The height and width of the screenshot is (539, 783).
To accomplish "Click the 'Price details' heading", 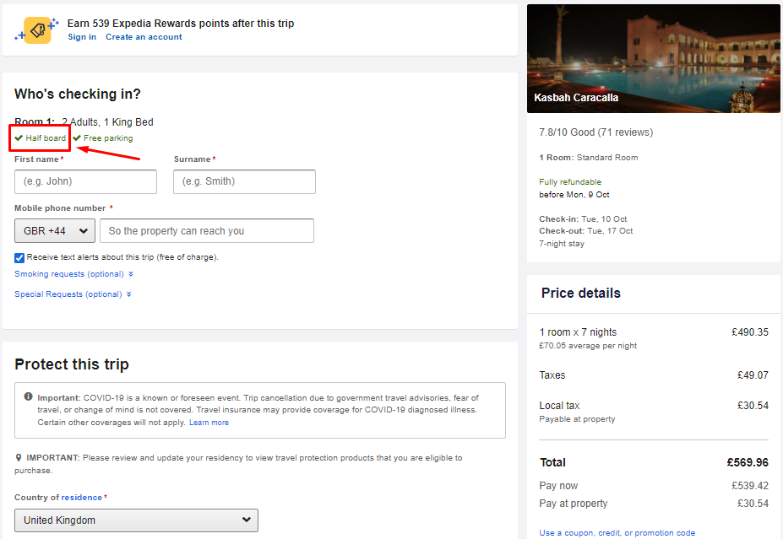I will point(581,293).
